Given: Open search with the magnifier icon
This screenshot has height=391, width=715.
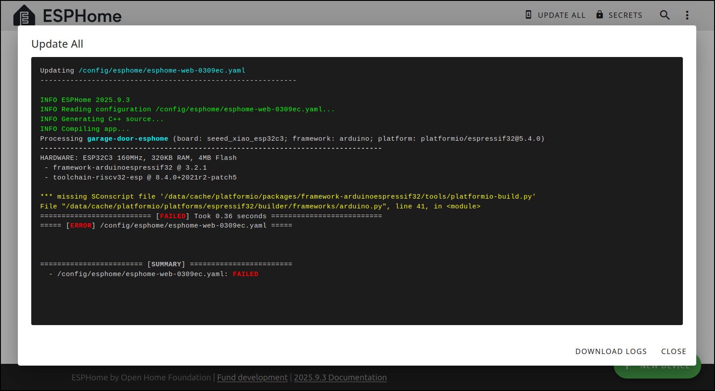Looking at the screenshot, I should (x=665, y=15).
